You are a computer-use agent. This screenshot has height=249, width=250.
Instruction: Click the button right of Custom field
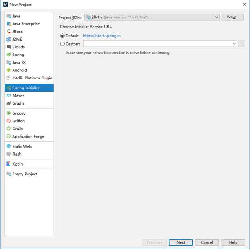coord(242,44)
